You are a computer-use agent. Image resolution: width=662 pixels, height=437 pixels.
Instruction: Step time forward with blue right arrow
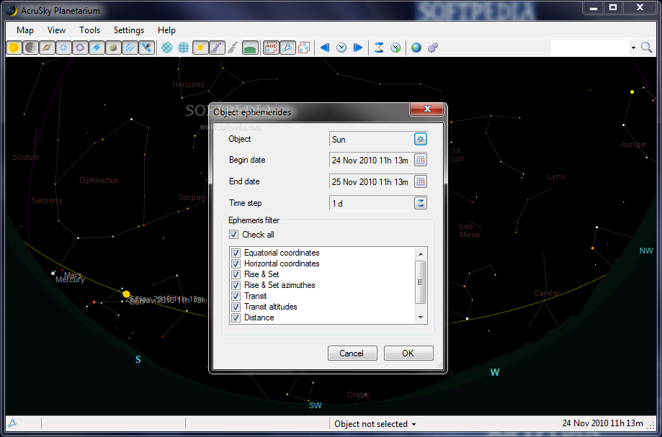[x=357, y=48]
